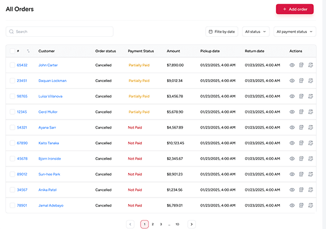Click the refresh document icon for order 65432
The image size is (326, 229).
point(311,65)
